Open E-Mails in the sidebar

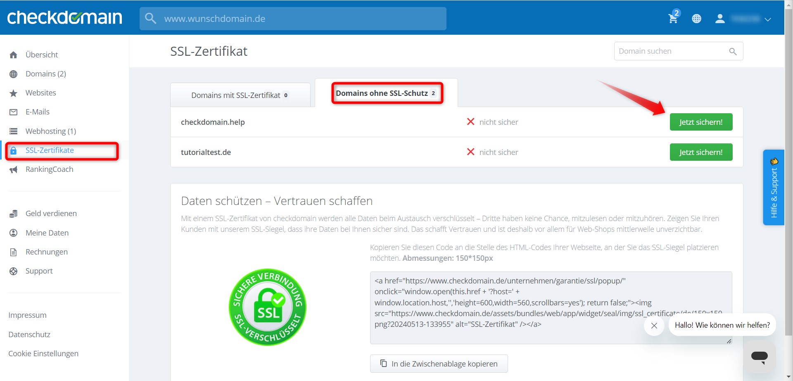pyautogui.click(x=38, y=112)
